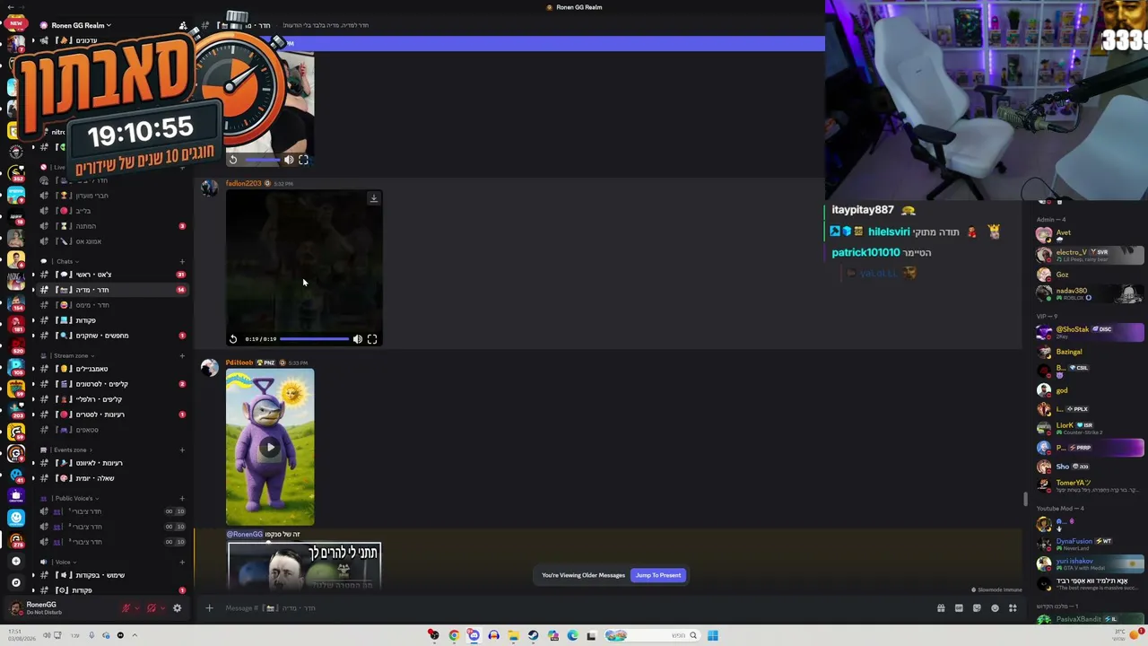Open Steam from taskbar

533,635
